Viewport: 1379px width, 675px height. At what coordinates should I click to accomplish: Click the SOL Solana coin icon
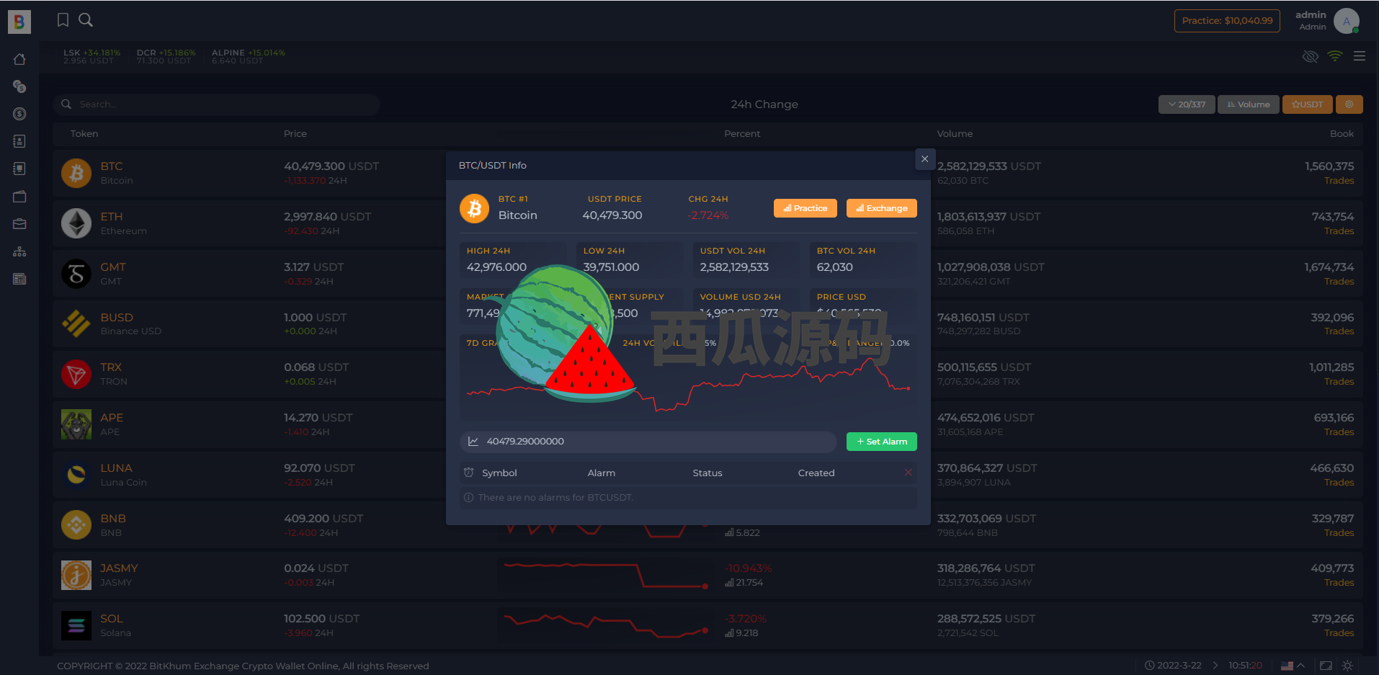76,625
